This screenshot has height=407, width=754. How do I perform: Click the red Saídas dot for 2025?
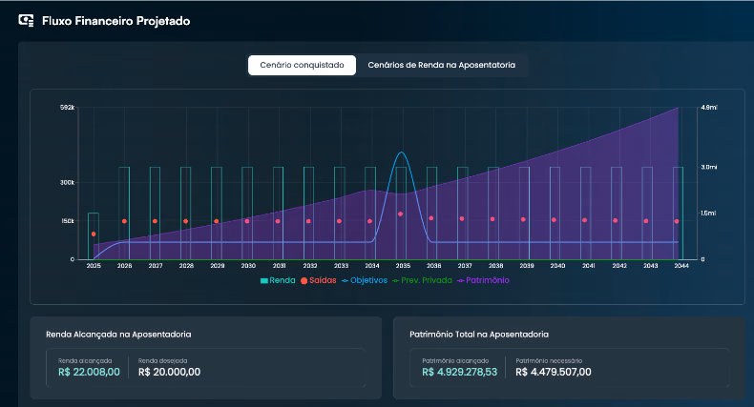pyautogui.click(x=94, y=234)
